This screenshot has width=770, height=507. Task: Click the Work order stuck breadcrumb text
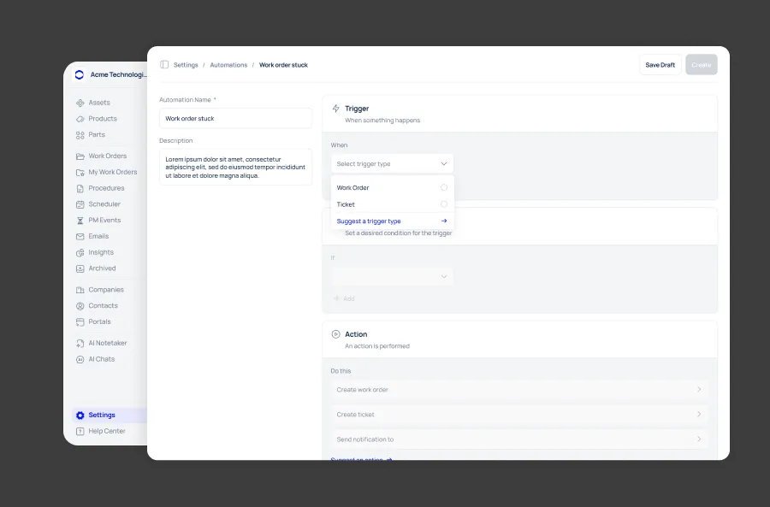283,65
